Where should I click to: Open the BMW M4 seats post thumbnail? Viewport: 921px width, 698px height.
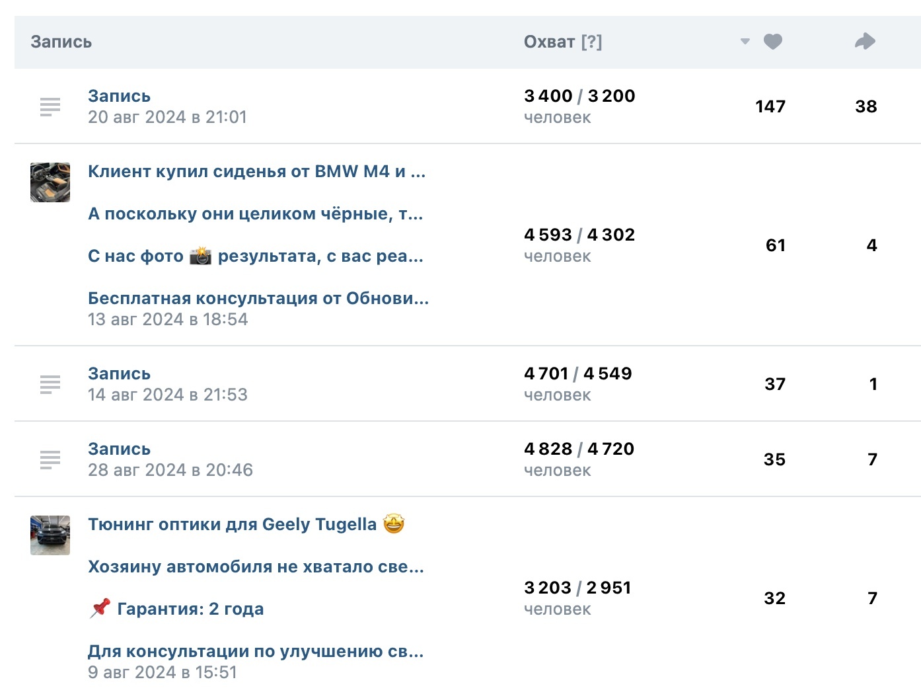50,182
